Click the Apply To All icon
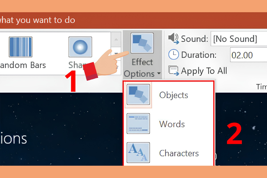267x178 pixels. (x=174, y=71)
